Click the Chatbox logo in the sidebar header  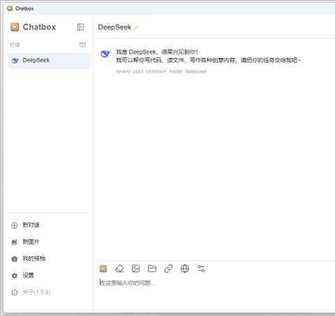pos(15,27)
